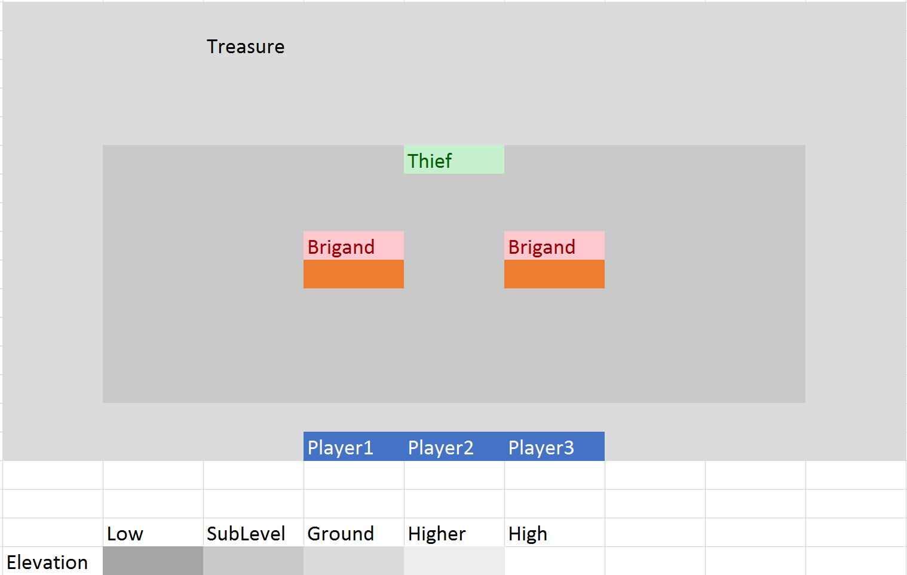Pick the pale swatch under Higher
Viewport: 907px width, 575px height.
click(x=453, y=561)
